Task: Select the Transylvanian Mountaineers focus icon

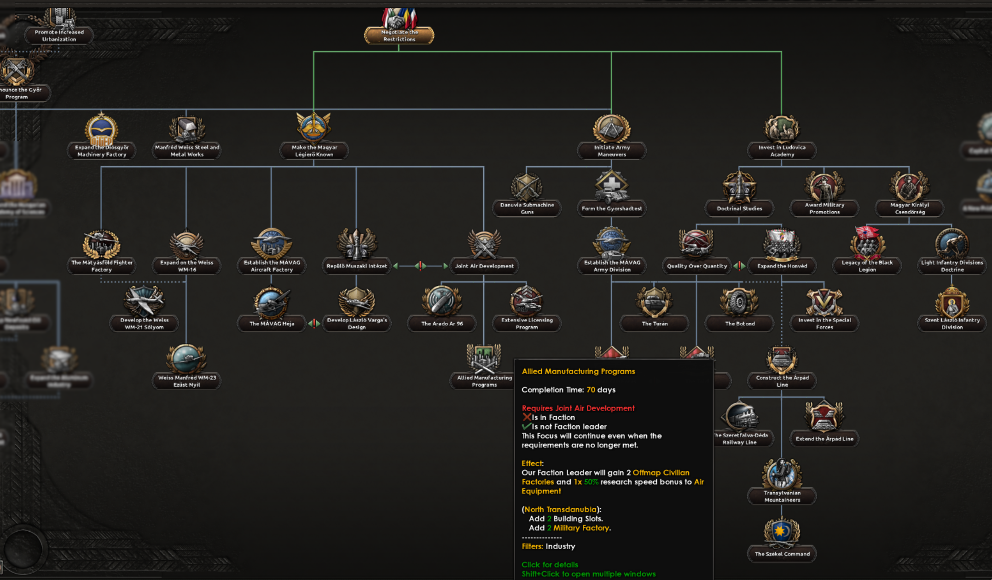Action: 782,474
